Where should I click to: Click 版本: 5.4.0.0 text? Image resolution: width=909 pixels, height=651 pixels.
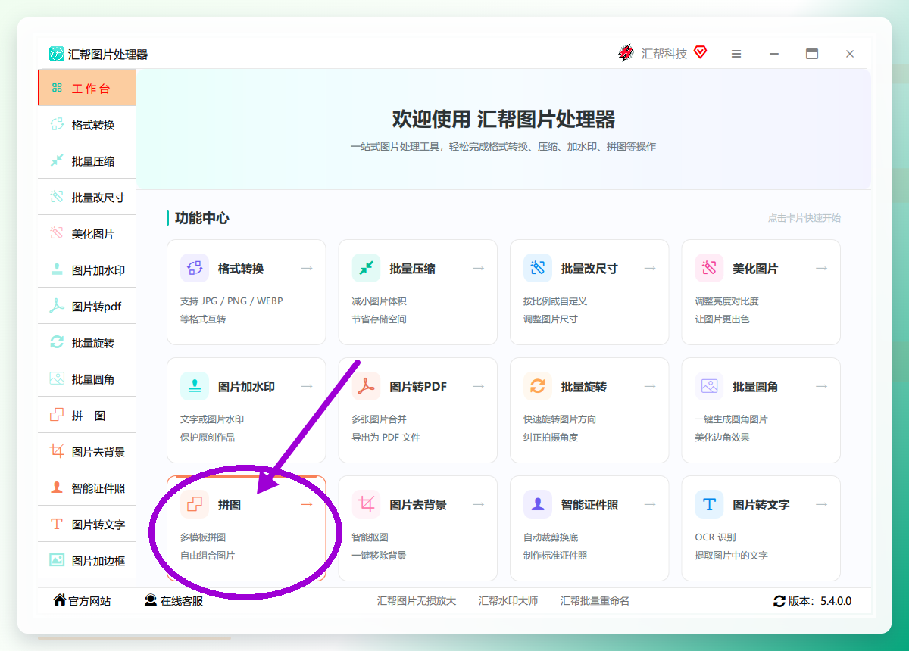pyautogui.click(x=820, y=601)
